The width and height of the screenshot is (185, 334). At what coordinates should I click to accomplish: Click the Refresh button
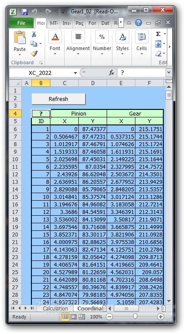[58, 99]
